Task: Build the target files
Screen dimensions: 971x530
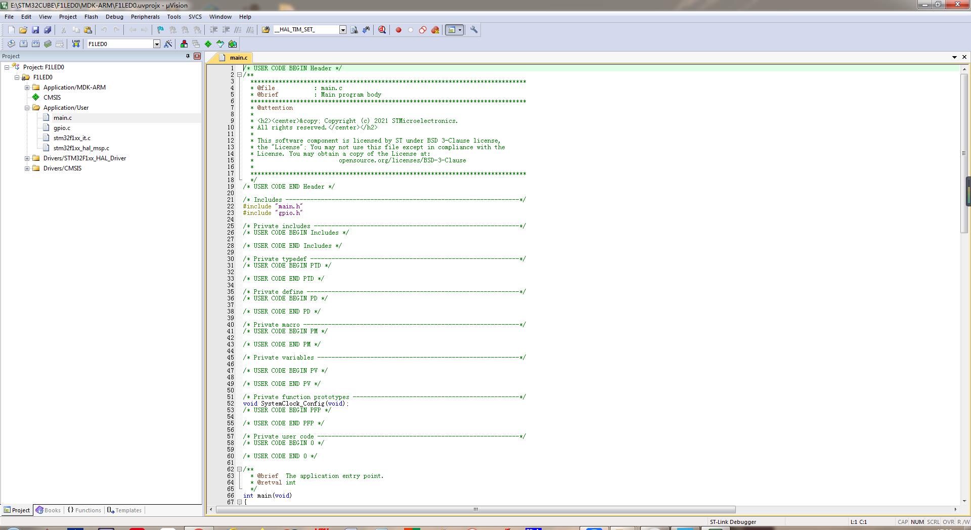Action: (23, 44)
